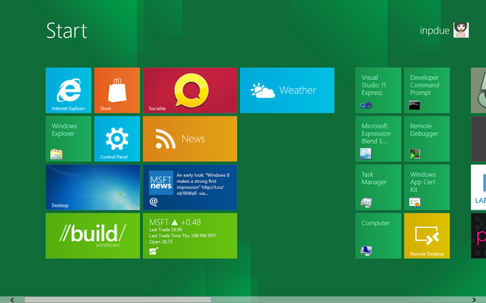Screen dimensions: 486x303
Task: Open the Store tile
Action: point(117,90)
